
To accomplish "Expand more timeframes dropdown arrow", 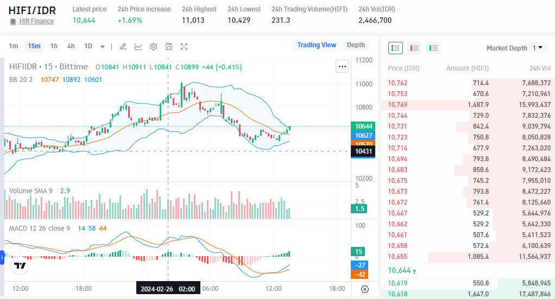I will (102, 47).
